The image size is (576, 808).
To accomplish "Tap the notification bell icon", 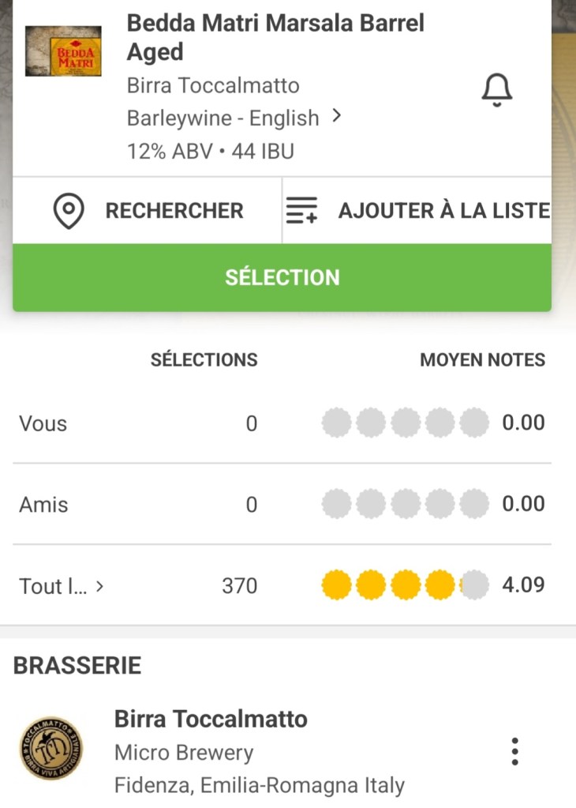I will click(x=496, y=91).
